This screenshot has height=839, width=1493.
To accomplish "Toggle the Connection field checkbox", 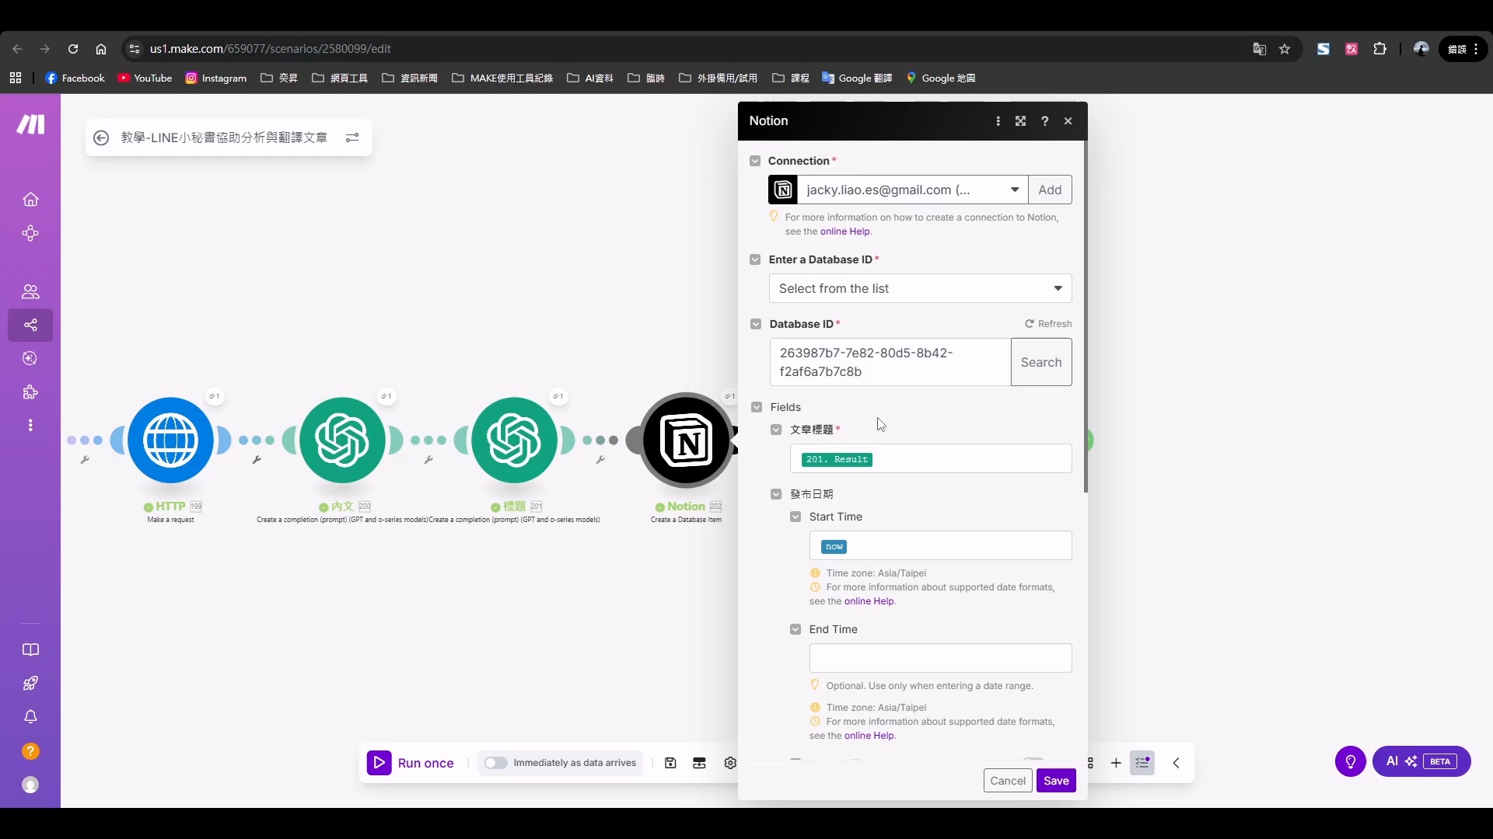I will coord(755,161).
